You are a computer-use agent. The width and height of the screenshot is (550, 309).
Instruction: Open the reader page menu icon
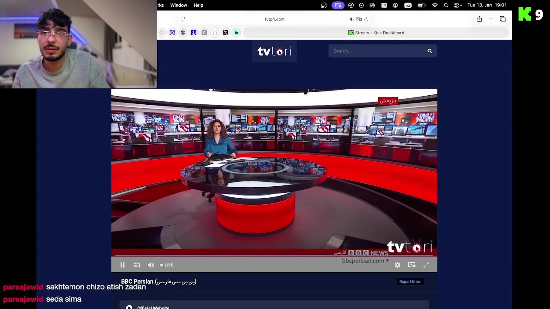pos(183,19)
